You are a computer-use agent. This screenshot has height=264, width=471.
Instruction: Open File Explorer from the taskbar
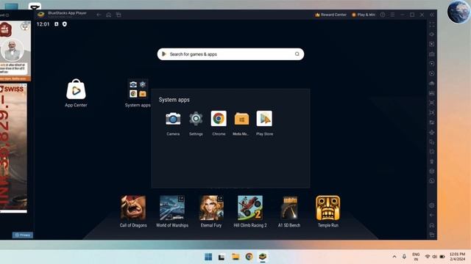(235, 257)
